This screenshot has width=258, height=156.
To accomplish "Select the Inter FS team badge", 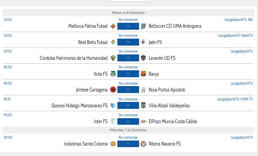I will pos(113,121).
